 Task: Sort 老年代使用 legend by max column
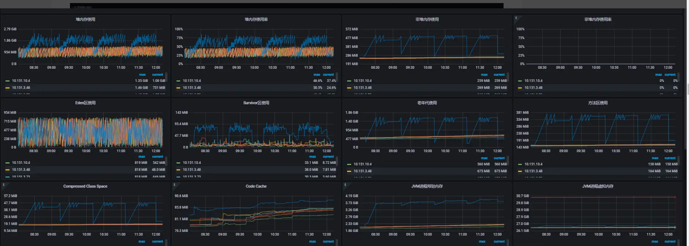pyautogui.click(x=484, y=158)
